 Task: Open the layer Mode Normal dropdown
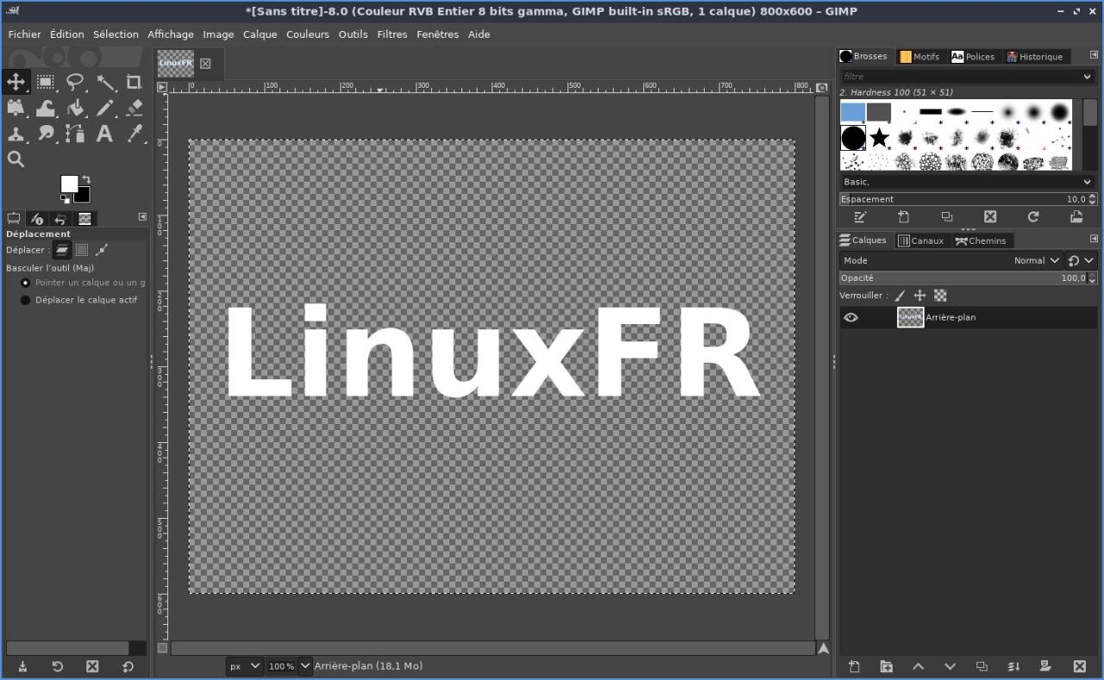pyautogui.click(x=951, y=260)
